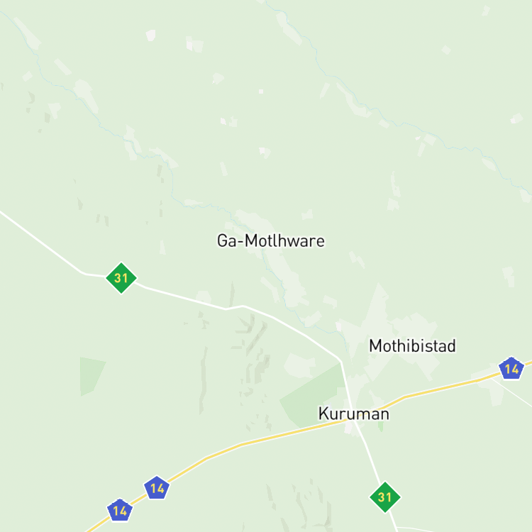Click the small green park beside Kuruman label
532x532 pixels.
pyautogui.click(x=381, y=427)
